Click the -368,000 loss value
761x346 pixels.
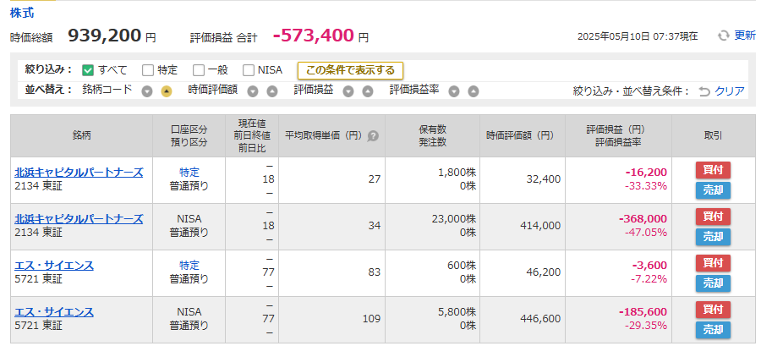643,219
